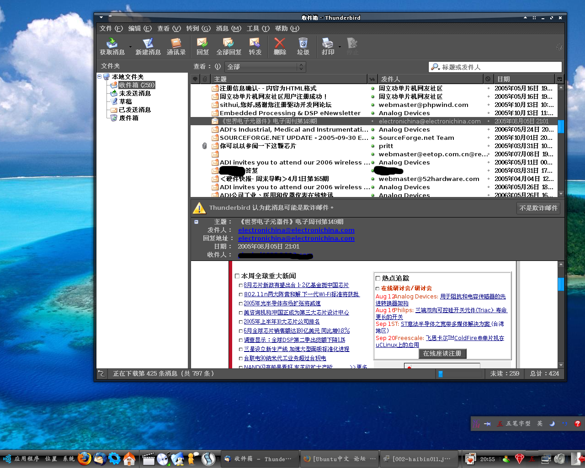Open the 查看 (V) menu
The height and width of the screenshot is (468, 585).
click(169, 28)
